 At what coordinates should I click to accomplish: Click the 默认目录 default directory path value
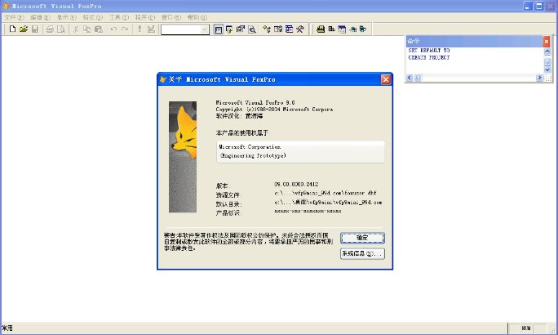pos(328,202)
